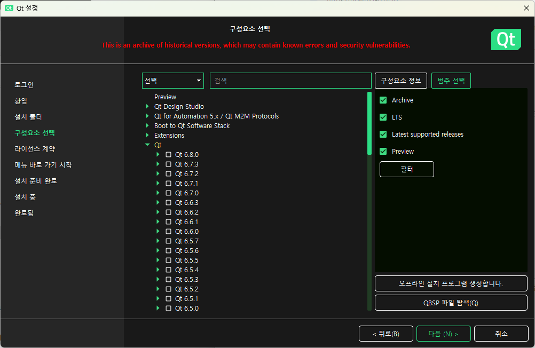Image resolution: width=535 pixels, height=348 pixels.
Task: Click the 로그인 step in sidebar
Action: 24,85
